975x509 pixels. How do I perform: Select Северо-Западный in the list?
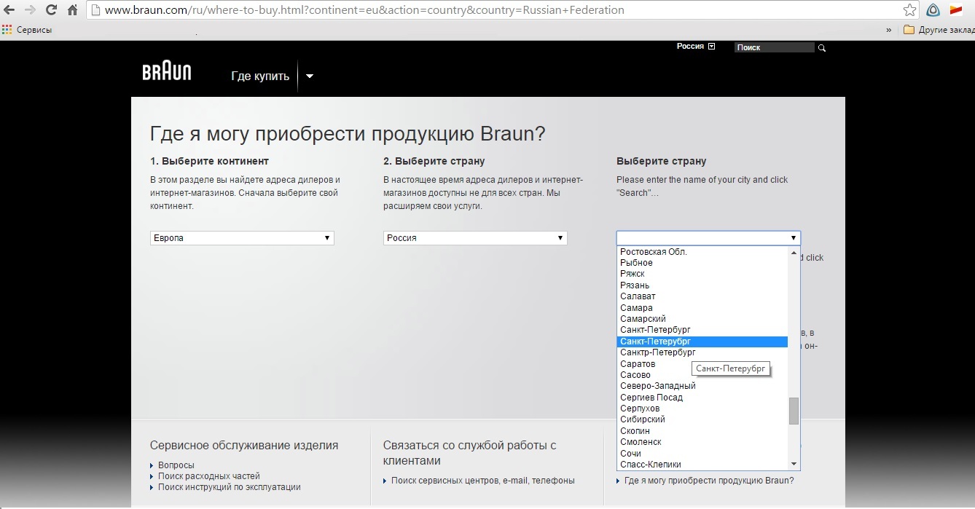702,386
